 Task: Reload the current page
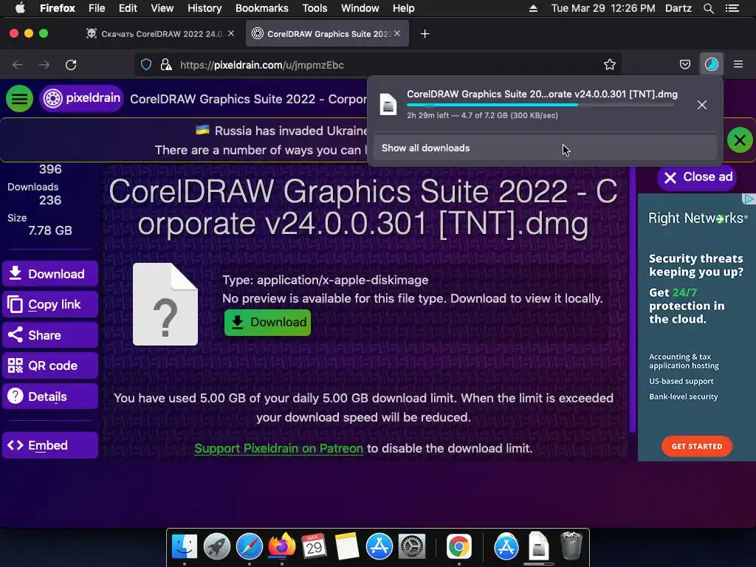click(x=71, y=65)
